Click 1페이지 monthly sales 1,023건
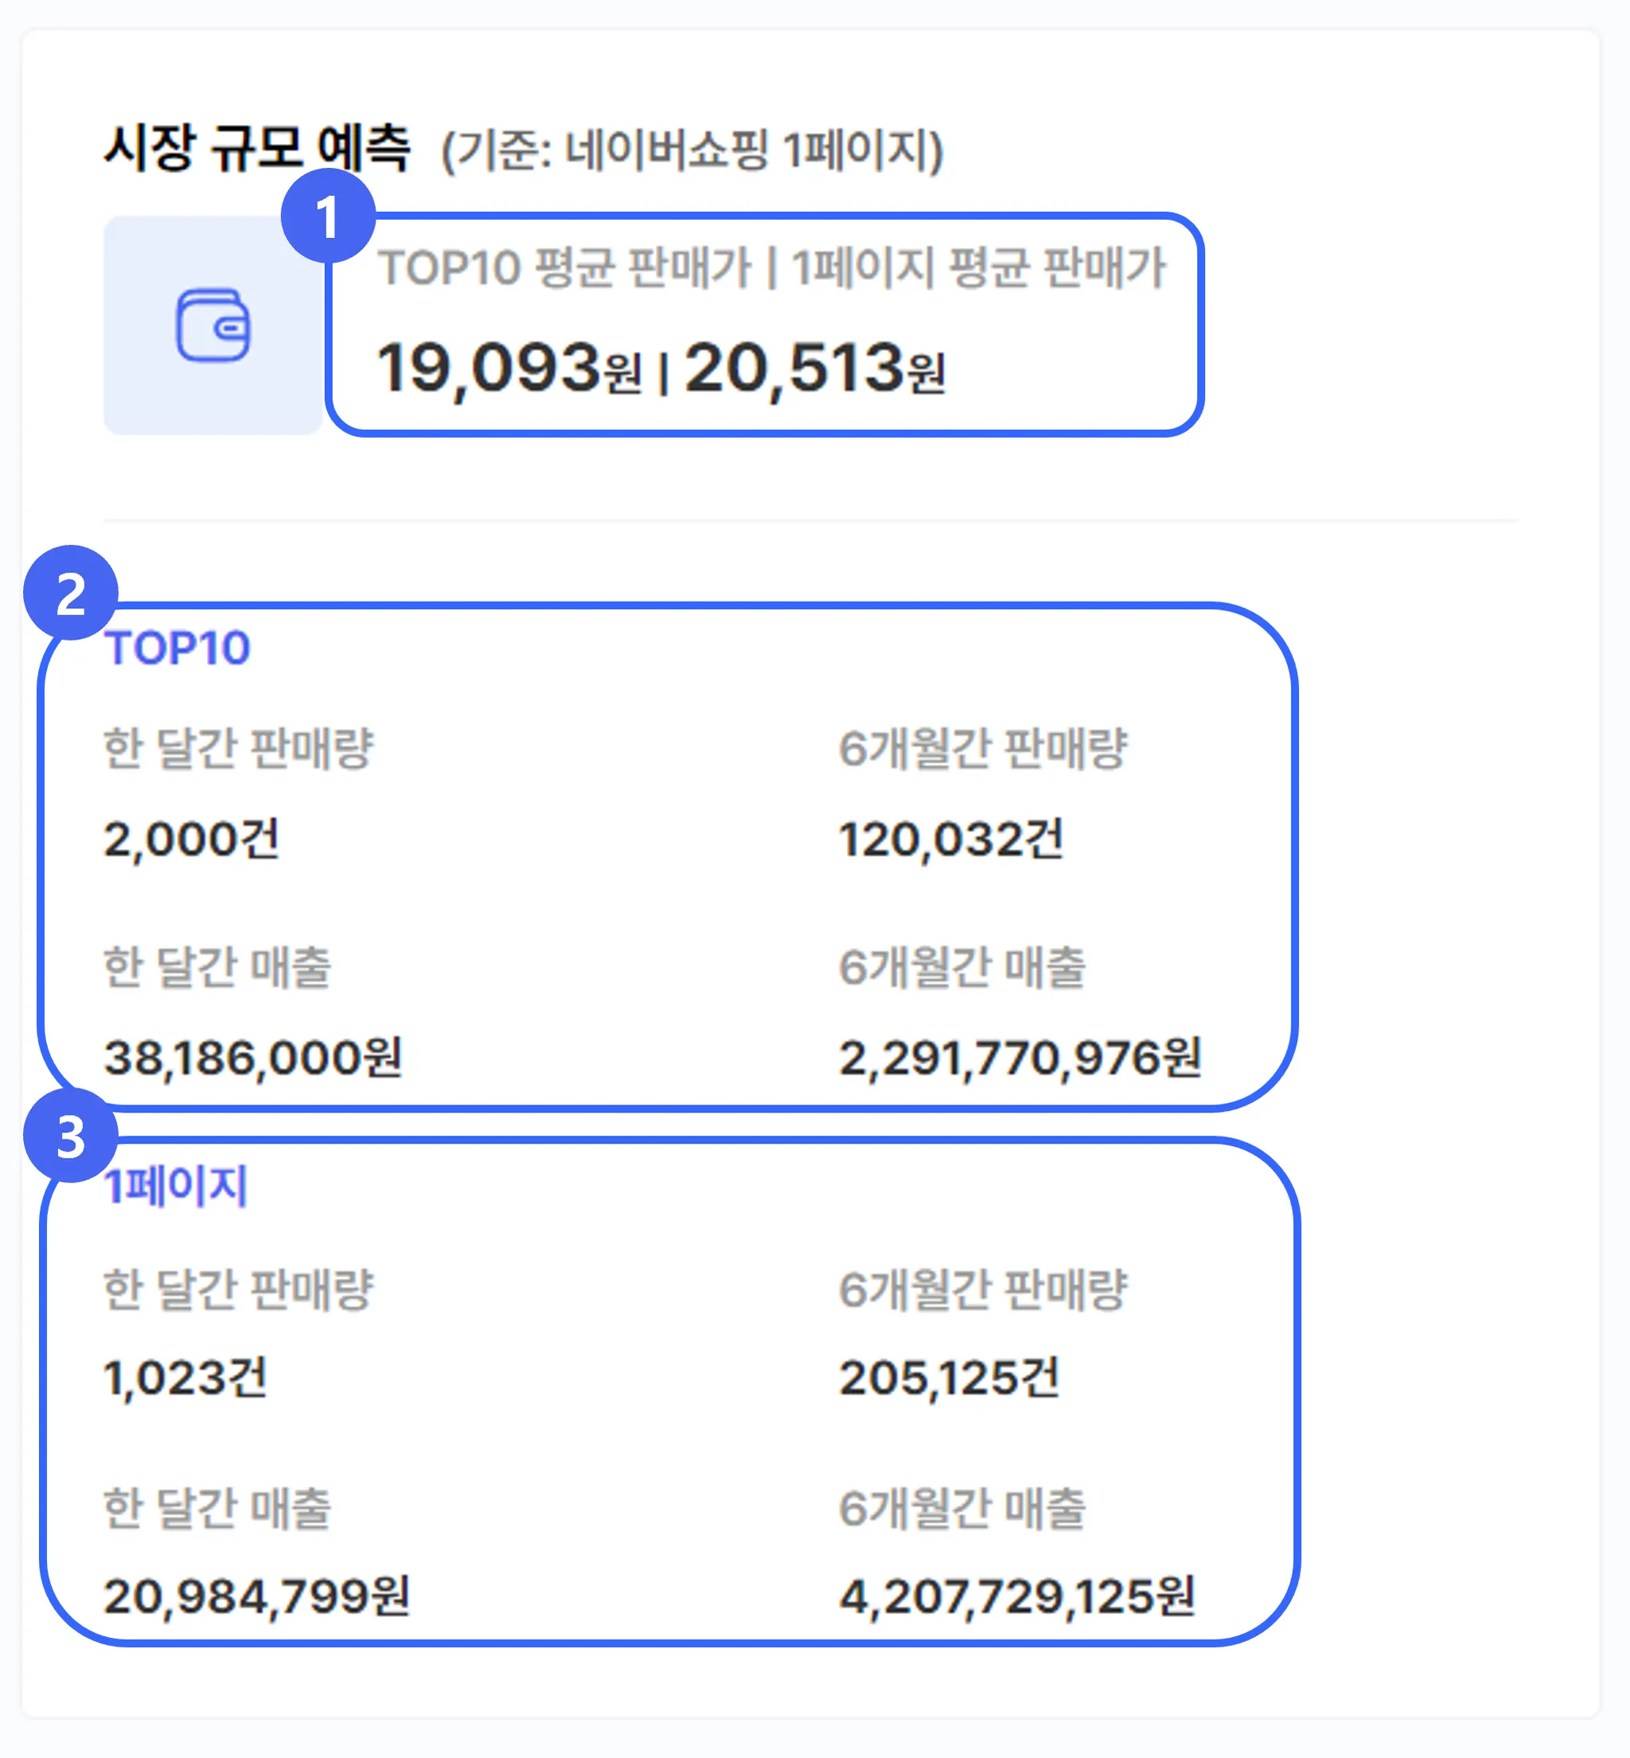The width and height of the screenshot is (1630, 1758). pyautogui.click(x=185, y=1377)
